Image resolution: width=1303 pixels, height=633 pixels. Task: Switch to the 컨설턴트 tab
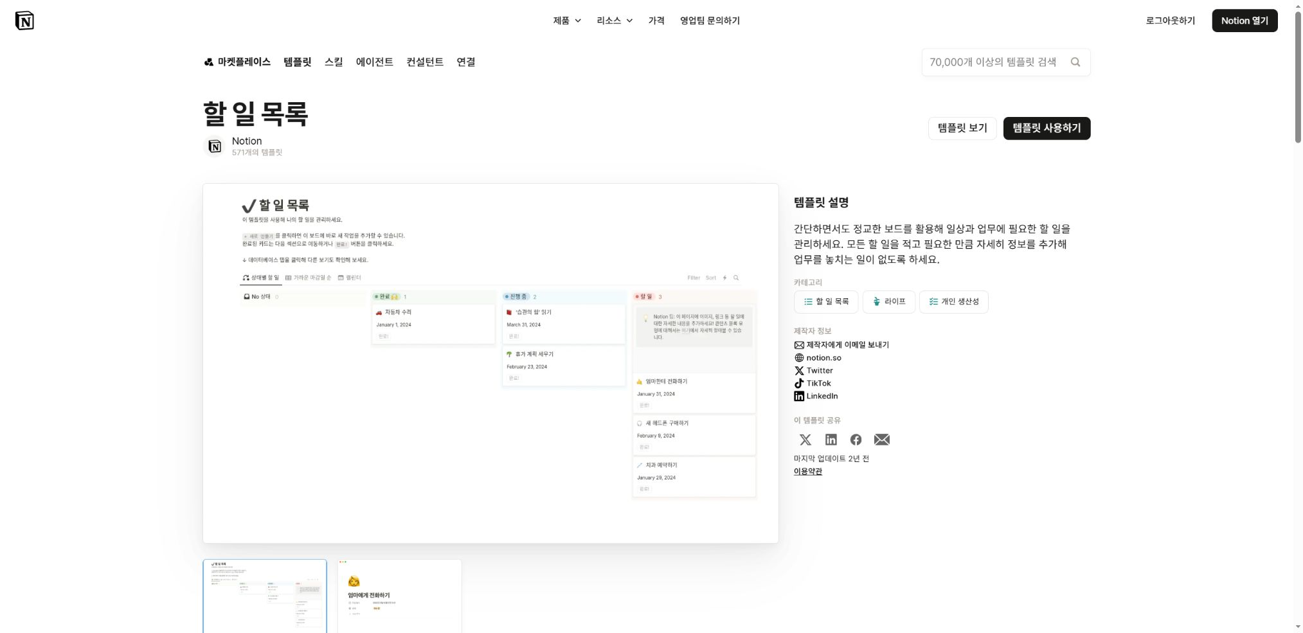[425, 62]
